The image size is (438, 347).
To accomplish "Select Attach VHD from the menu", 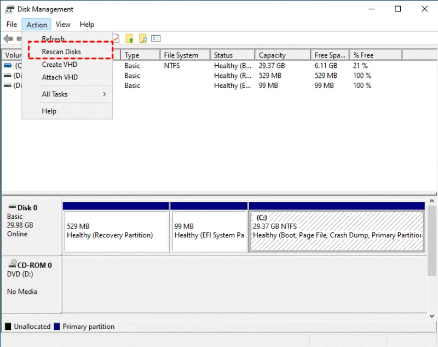I will pyautogui.click(x=59, y=77).
